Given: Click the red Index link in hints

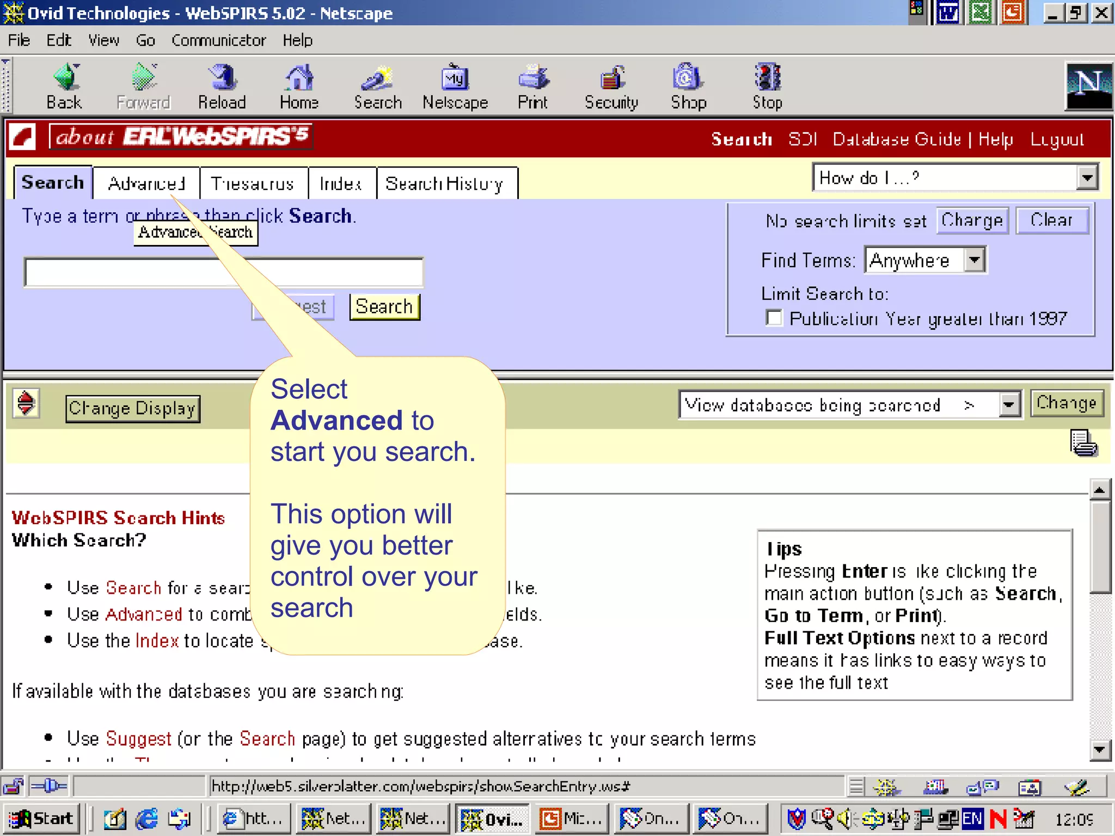Looking at the screenshot, I should pyautogui.click(x=157, y=641).
